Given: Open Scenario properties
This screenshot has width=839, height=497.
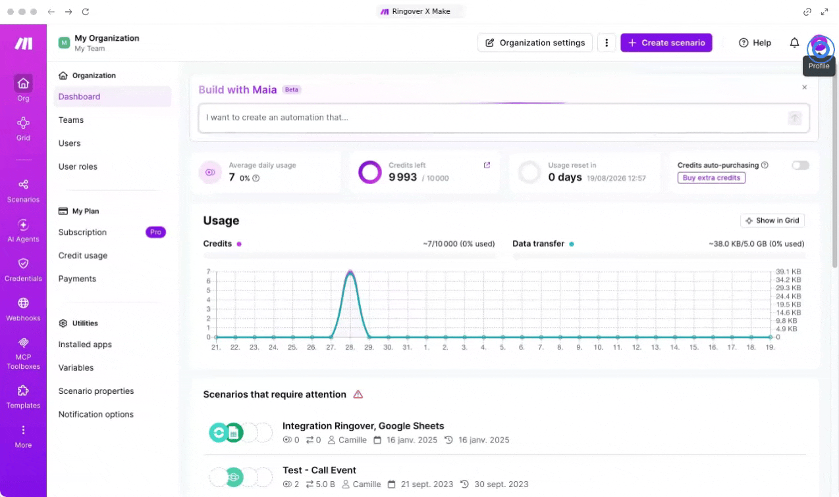Looking at the screenshot, I should (96, 391).
